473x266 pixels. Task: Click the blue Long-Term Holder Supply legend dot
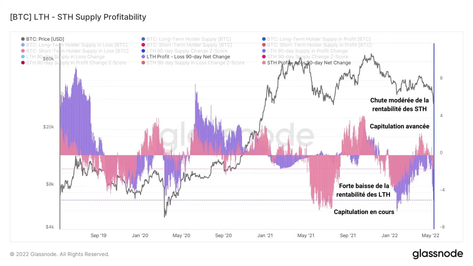[143, 39]
